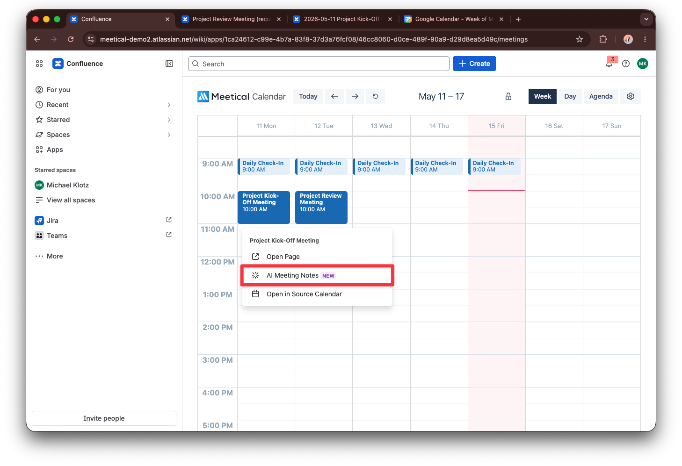
Task: View site information icon in address bar
Action: click(x=91, y=39)
